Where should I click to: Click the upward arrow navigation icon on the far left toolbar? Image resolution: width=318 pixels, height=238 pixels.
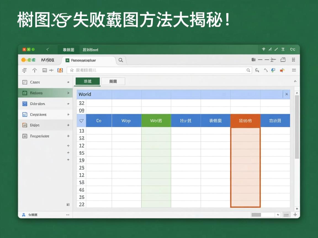[x=35, y=70]
